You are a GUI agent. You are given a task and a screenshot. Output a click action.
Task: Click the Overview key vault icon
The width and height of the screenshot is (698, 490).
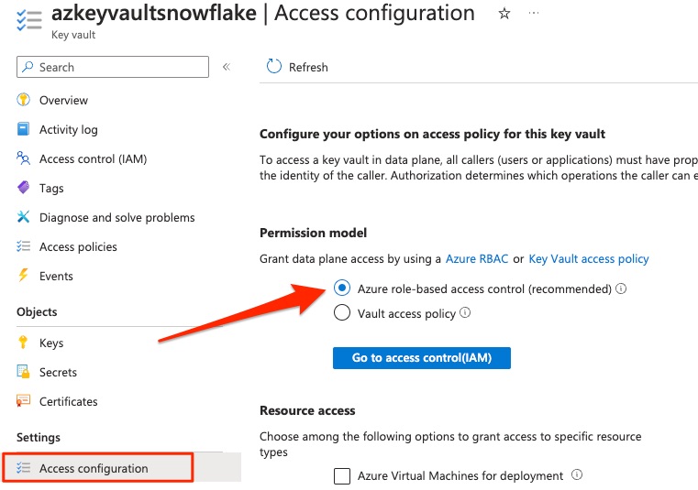[x=24, y=100]
